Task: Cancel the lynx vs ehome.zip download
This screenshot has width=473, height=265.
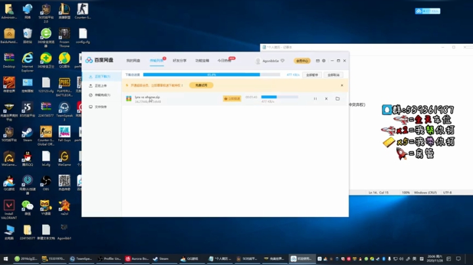Action: [326, 99]
